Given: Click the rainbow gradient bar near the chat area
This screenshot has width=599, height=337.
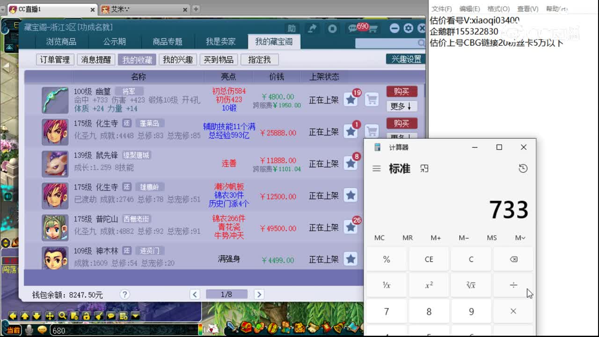Looking at the screenshot, I should tap(200, 329).
